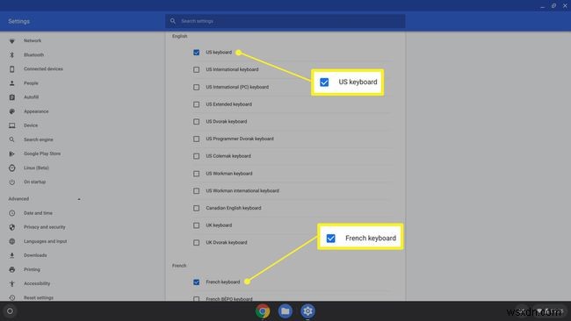Check the US Dvorak keyboard box

196,121
